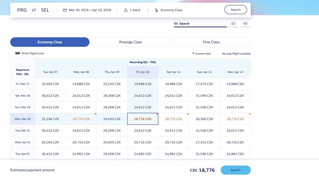Click the swap origin and destination arrows icon
This screenshot has height=176, width=319.
34,10
